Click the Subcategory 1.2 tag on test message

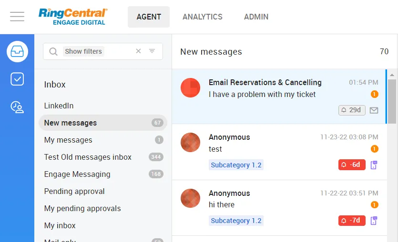(x=236, y=165)
